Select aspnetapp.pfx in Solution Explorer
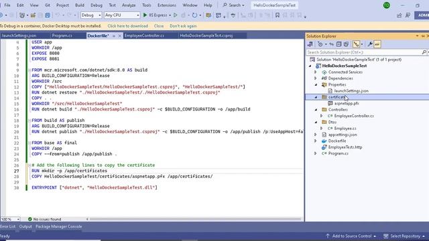 coord(347,103)
